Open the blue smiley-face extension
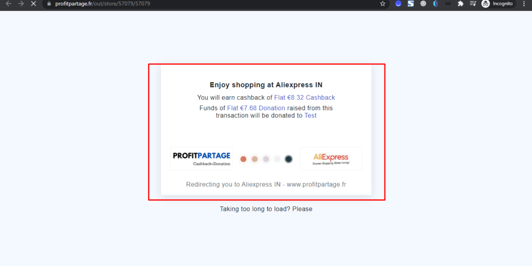 (x=398, y=4)
